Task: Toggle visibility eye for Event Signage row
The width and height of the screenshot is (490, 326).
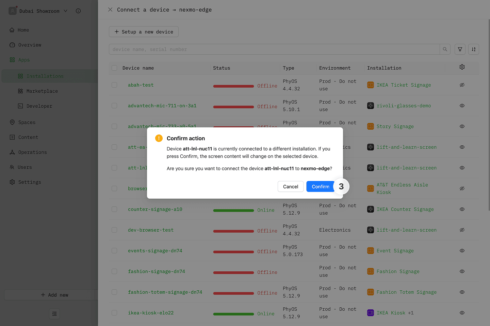Action: point(462,251)
